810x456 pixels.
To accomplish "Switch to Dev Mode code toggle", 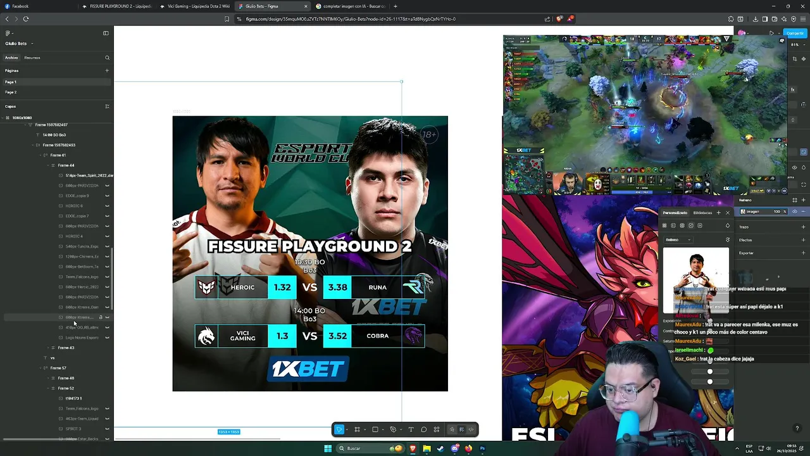I will [471, 429].
